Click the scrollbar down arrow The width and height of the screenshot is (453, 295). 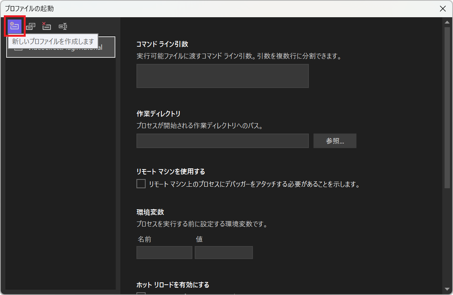(x=447, y=289)
